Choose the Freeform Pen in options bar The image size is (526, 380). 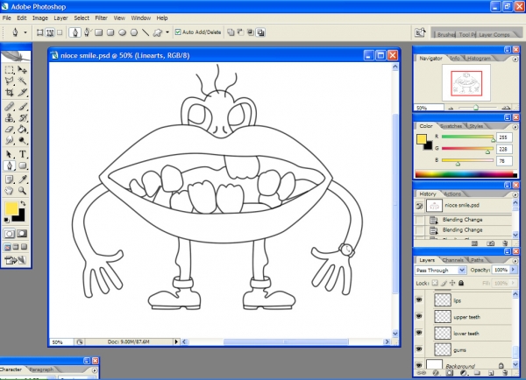pyautogui.click(x=87, y=32)
